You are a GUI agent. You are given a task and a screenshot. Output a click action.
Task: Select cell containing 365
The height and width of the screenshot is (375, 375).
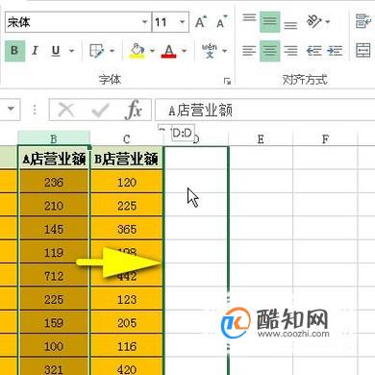point(127,229)
